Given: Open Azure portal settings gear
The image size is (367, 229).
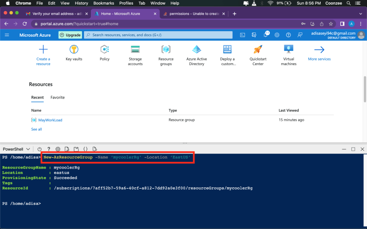Looking at the screenshot, I should point(277,35).
